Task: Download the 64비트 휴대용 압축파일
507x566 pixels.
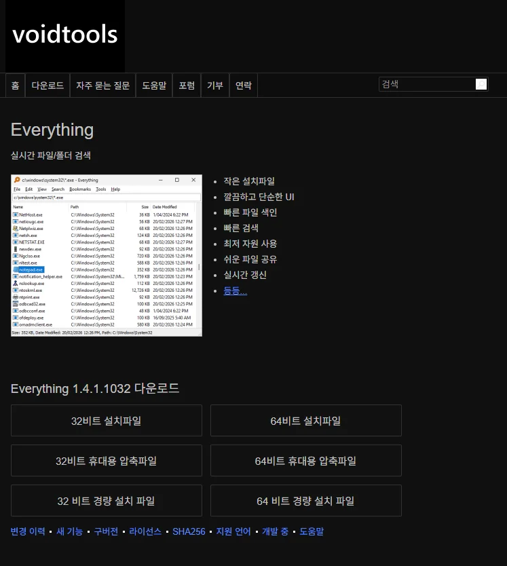Action: point(306,461)
